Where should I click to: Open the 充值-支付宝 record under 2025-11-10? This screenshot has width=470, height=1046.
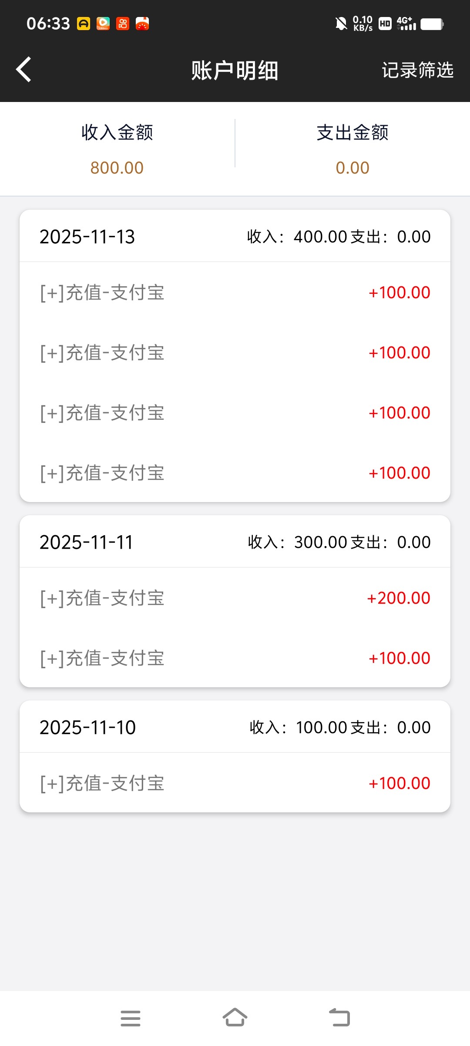235,783
